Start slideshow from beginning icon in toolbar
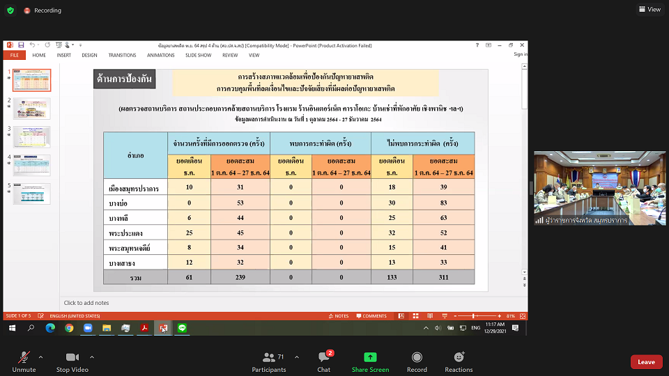The image size is (669, 376). pyautogui.click(x=59, y=45)
